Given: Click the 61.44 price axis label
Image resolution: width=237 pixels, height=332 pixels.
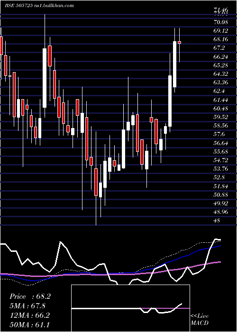Looking at the screenshot, I should tap(221, 100).
